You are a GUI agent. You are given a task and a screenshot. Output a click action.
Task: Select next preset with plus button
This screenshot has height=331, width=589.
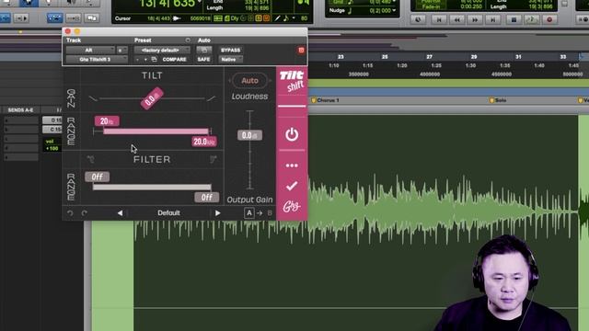click(145, 59)
